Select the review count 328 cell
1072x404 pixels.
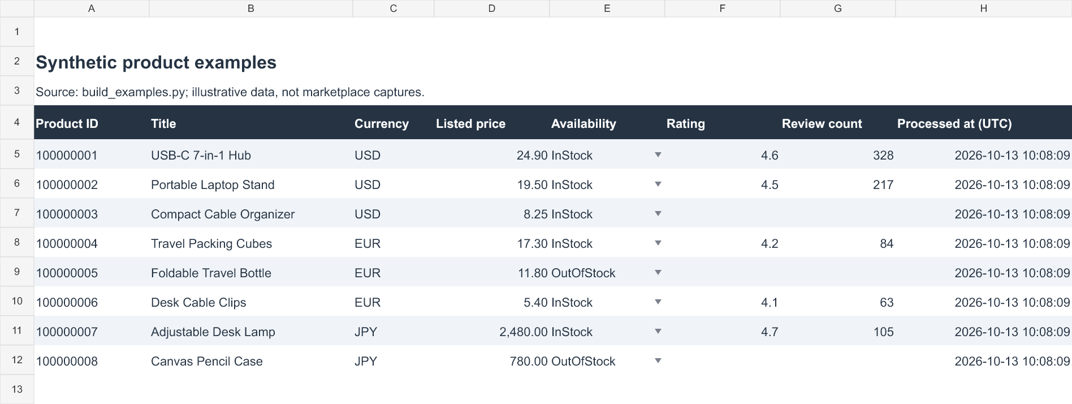pos(838,155)
